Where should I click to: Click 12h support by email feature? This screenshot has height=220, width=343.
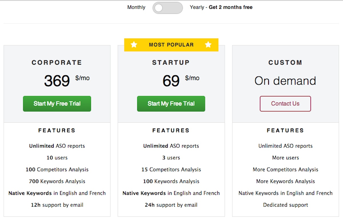pos(57,205)
